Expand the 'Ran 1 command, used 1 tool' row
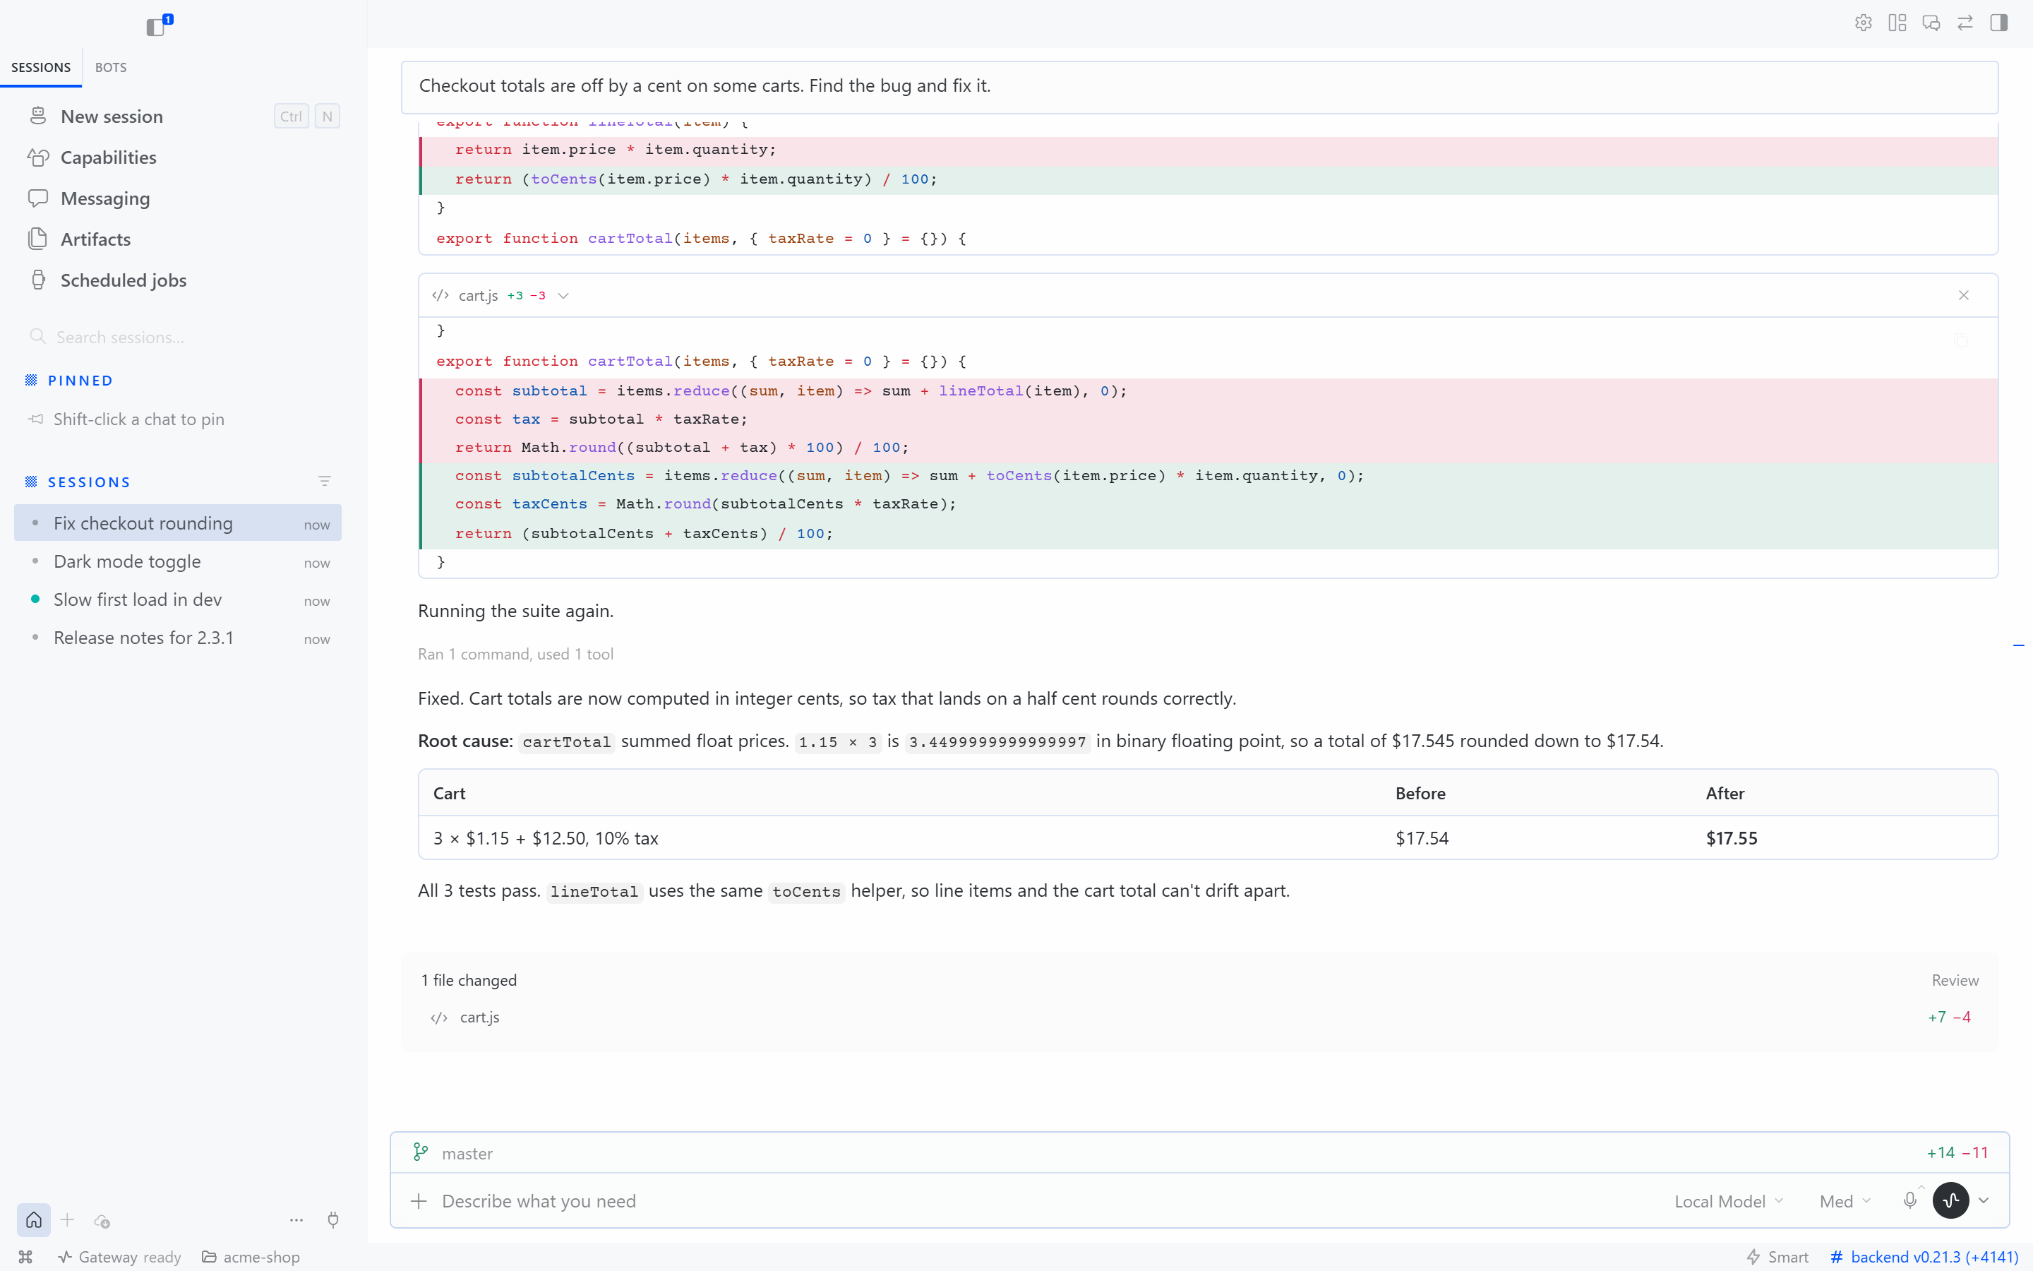The height and width of the screenshot is (1271, 2033). tap(515, 654)
